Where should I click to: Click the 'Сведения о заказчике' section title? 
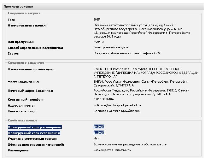tap(26, 63)
